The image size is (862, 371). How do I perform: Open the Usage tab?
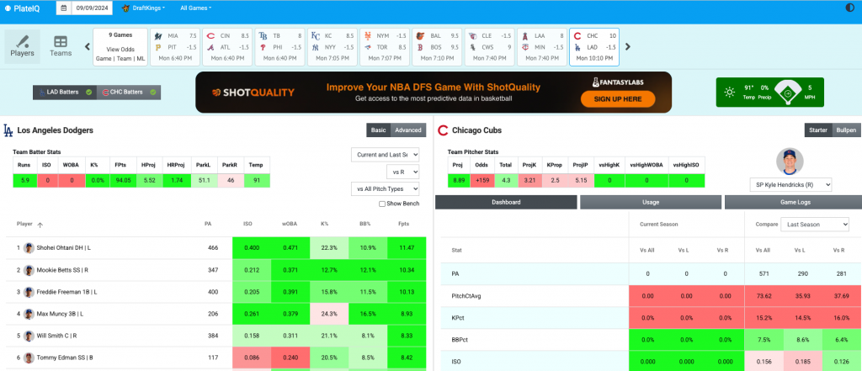point(651,202)
